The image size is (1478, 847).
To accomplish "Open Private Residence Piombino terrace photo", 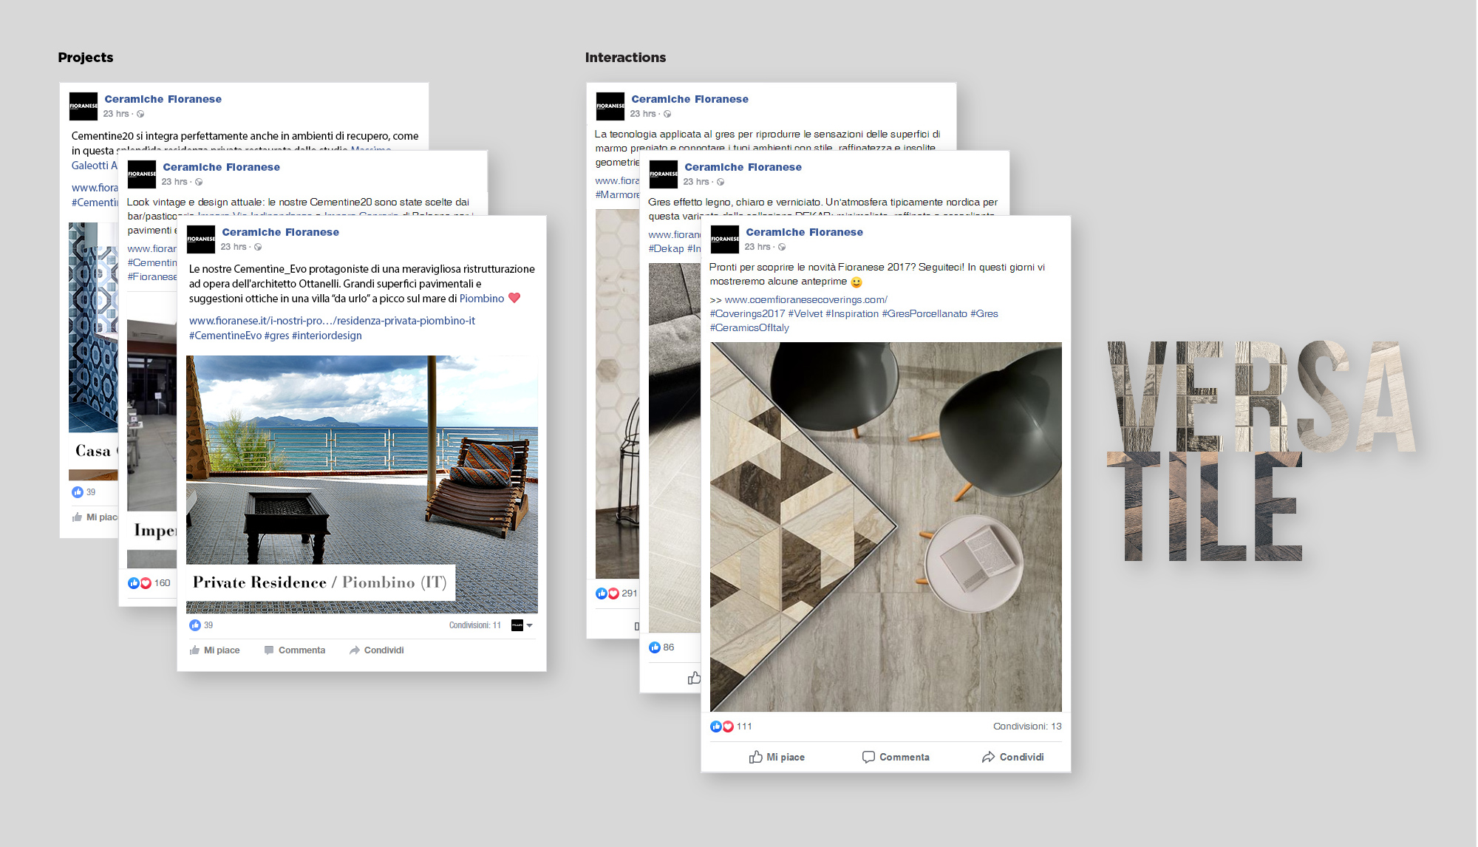I will pos(362,485).
